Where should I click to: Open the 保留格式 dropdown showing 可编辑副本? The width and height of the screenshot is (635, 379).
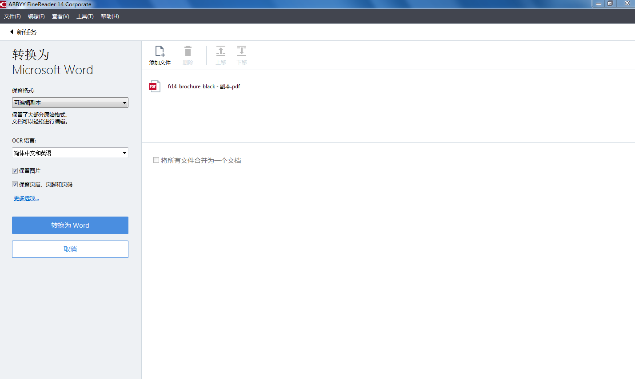70,103
